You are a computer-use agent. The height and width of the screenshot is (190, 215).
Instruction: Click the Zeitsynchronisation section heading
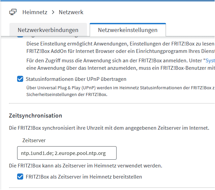click(x=35, y=116)
